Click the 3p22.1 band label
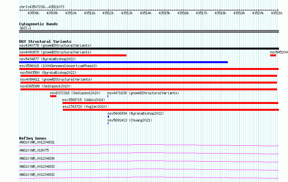 coord(25,28)
